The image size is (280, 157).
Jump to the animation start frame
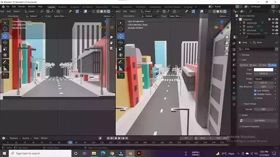point(108,138)
